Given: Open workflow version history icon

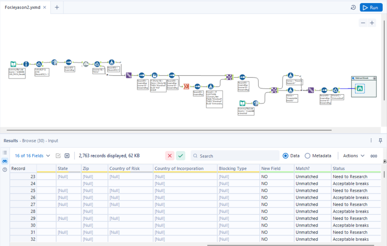Looking at the screenshot, I should 353,7.
